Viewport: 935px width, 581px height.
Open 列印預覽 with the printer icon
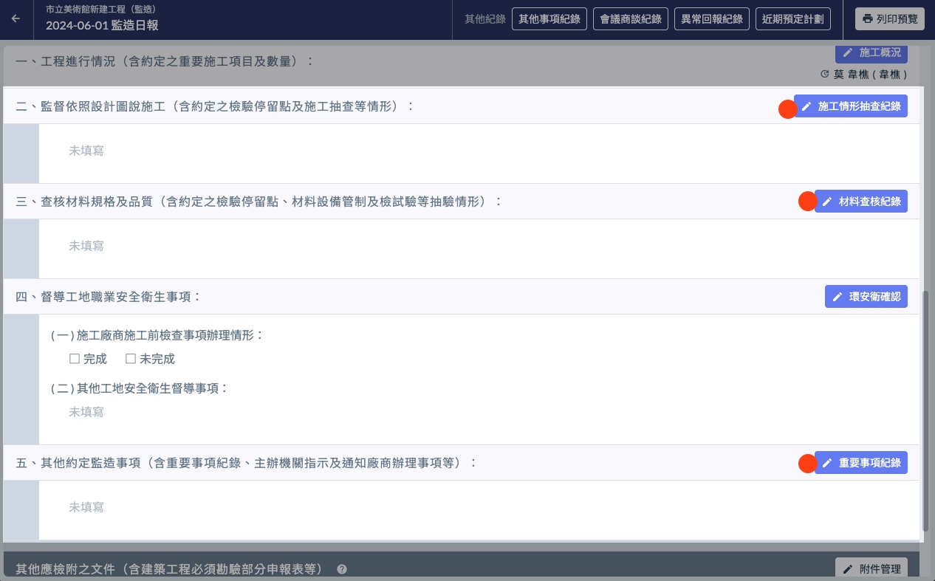(x=889, y=19)
